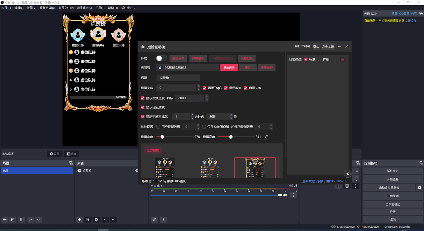Open the 文件(F) menu

[6, 8]
